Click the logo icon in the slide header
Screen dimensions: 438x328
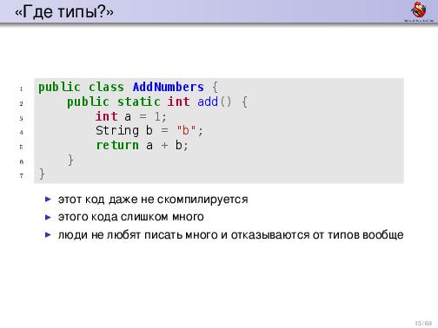click(419, 11)
